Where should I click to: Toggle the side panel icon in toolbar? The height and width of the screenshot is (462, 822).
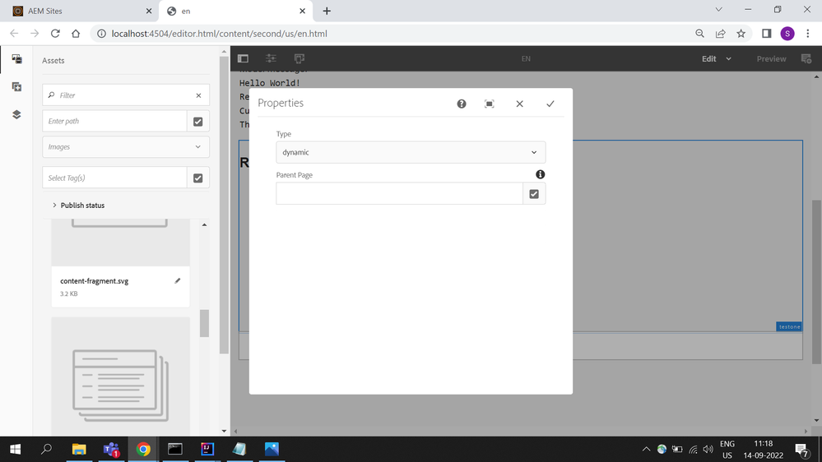click(x=243, y=58)
